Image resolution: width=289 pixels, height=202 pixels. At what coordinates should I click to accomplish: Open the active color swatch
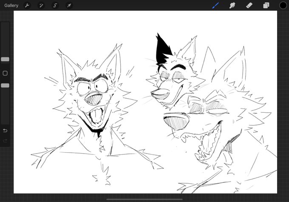tap(283, 6)
